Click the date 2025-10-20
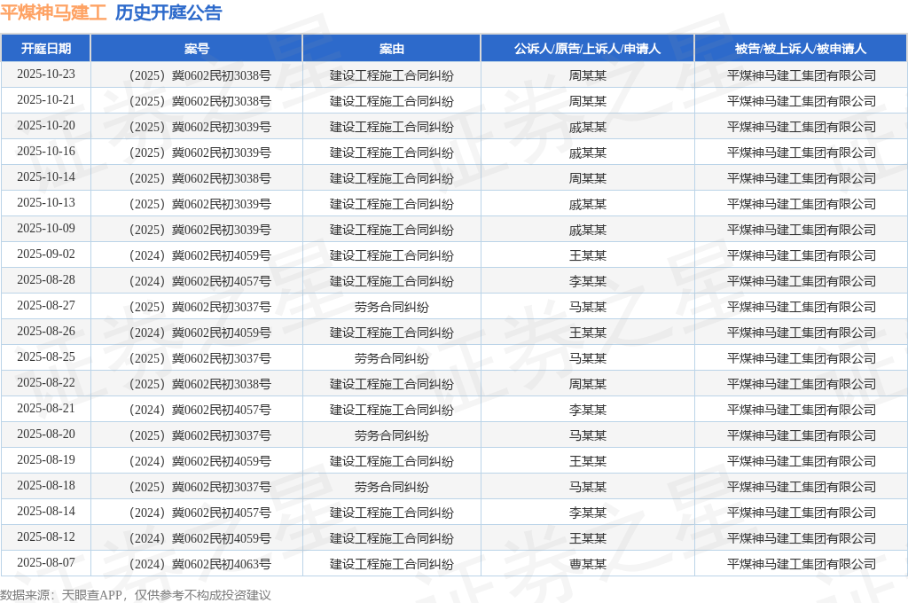 click(x=46, y=126)
